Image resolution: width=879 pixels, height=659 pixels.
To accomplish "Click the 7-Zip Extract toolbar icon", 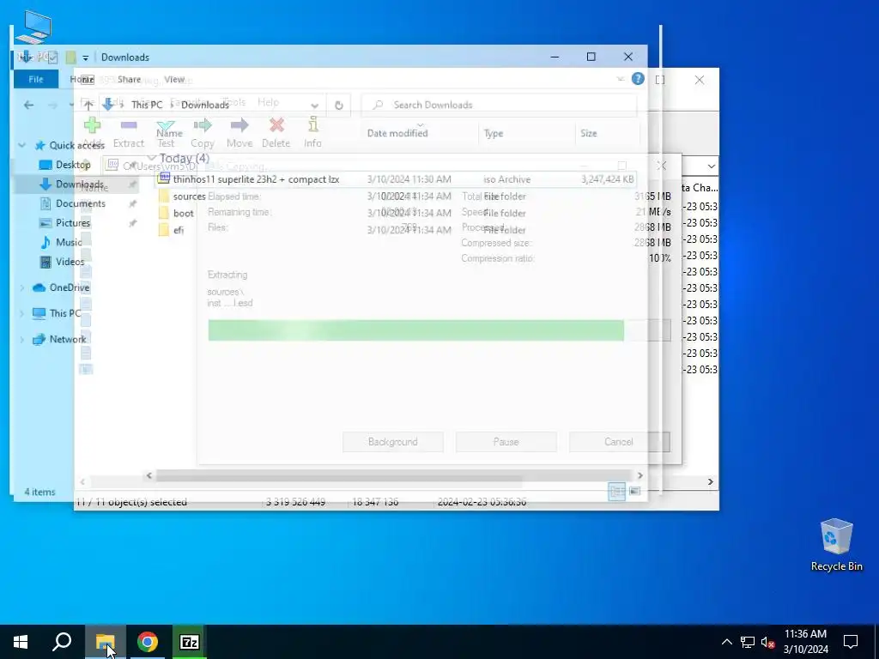I will tap(129, 125).
